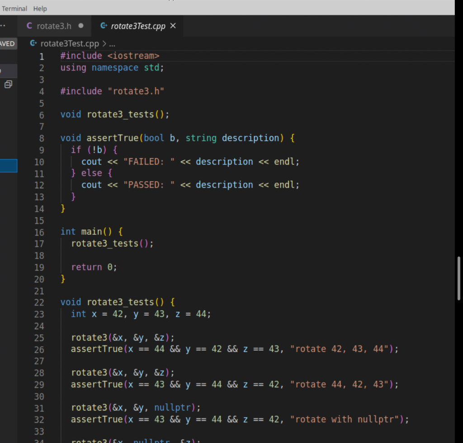Click the C++ file icon in breadcrumb
This screenshot has height=443, width=463.
click(33, 44)
